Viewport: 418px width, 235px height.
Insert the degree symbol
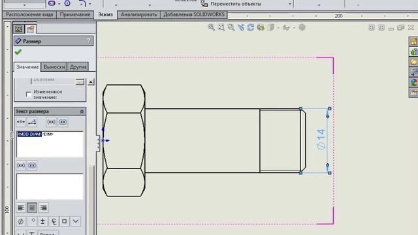click(32, 221)
